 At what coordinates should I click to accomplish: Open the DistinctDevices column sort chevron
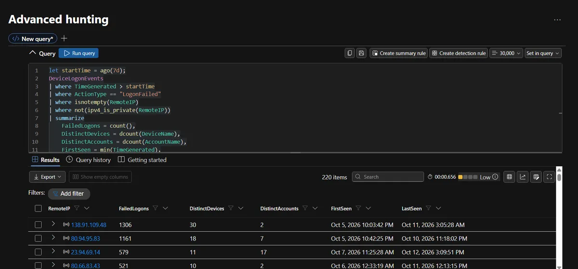[x=240, y=208]
